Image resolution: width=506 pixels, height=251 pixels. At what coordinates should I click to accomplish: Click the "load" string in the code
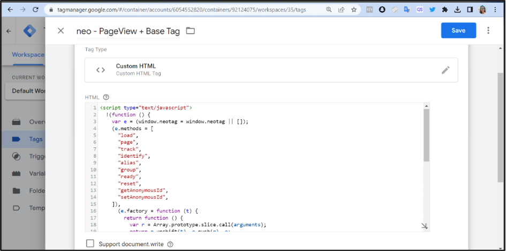[x=126, y=135]
